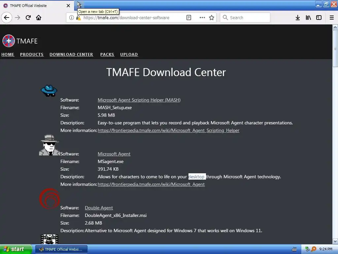The width and height of the screenshot is (338, 254).
Task: Open the browser home page
Action: [x=39, y=18]
